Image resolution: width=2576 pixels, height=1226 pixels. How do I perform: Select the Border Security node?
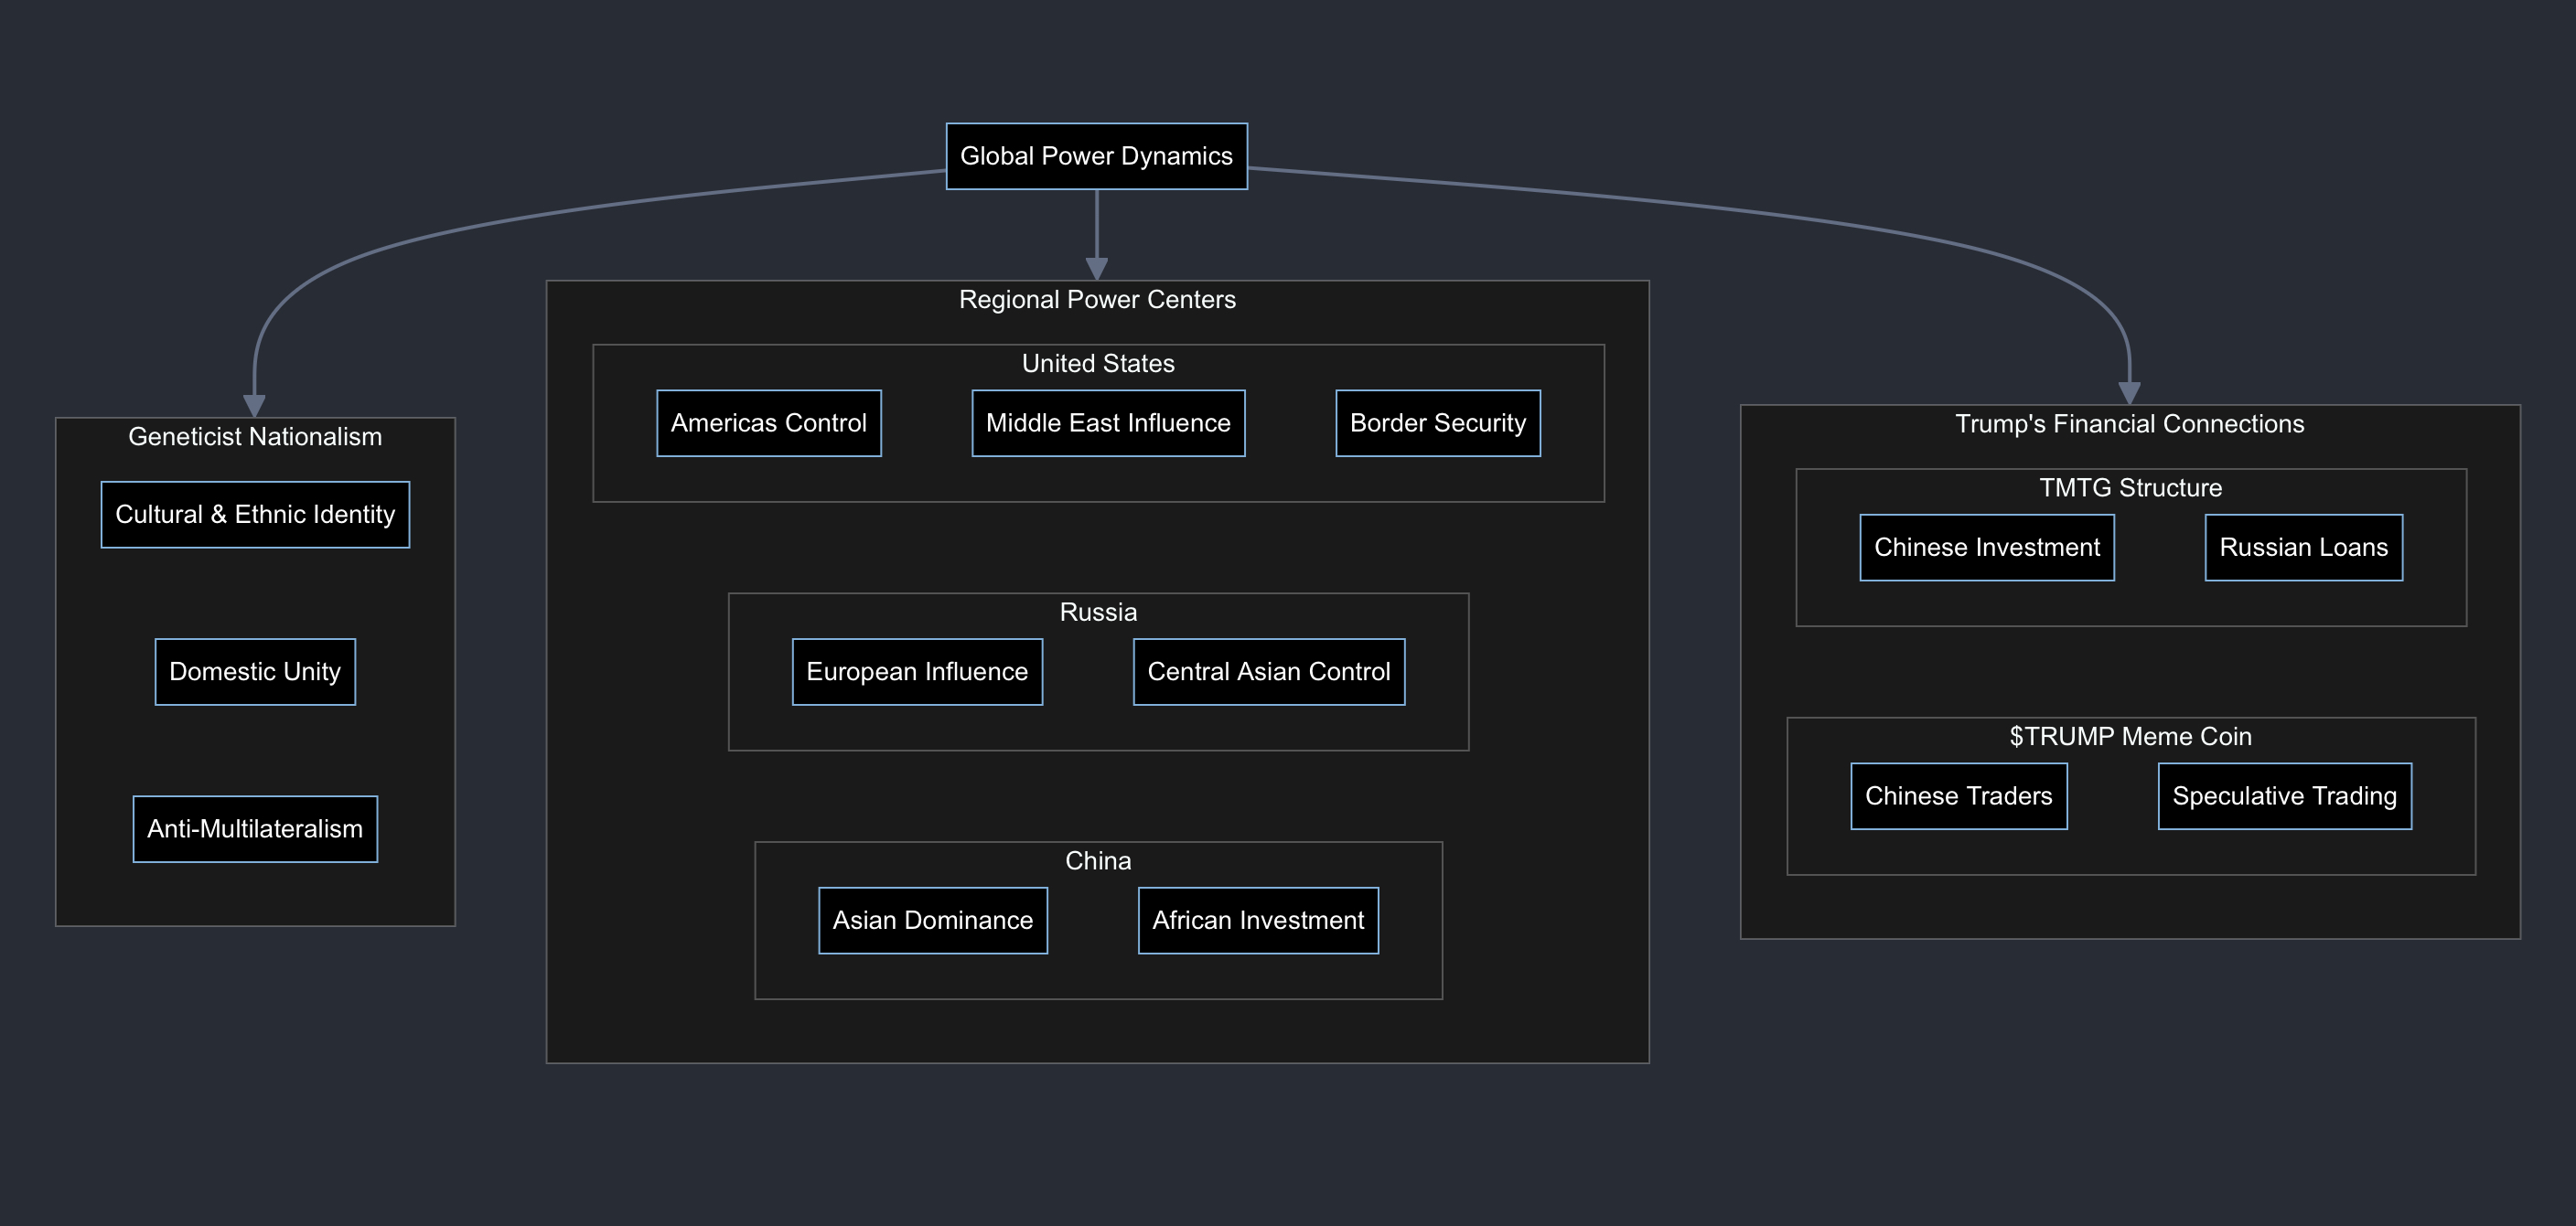coord(1437,422)
